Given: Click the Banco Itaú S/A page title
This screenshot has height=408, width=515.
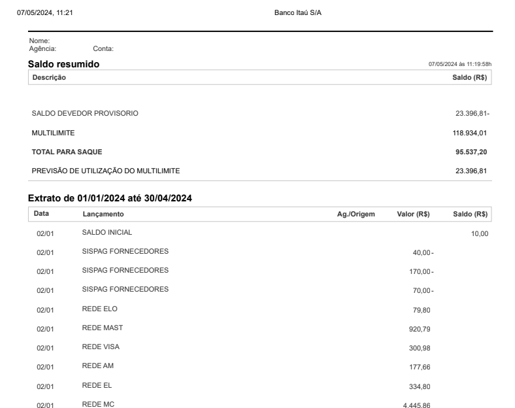Looking at the screenshot, I should click(297, 13).
